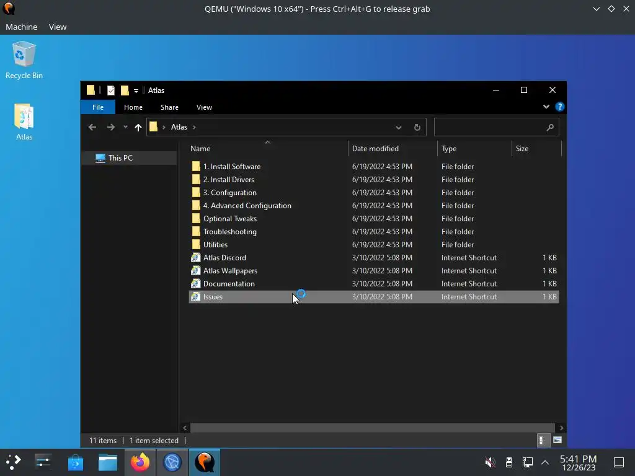Open the system settings taskbar icon
This screenshot has height=476, width=635.
pyautogui.click(x=43, y=462)
